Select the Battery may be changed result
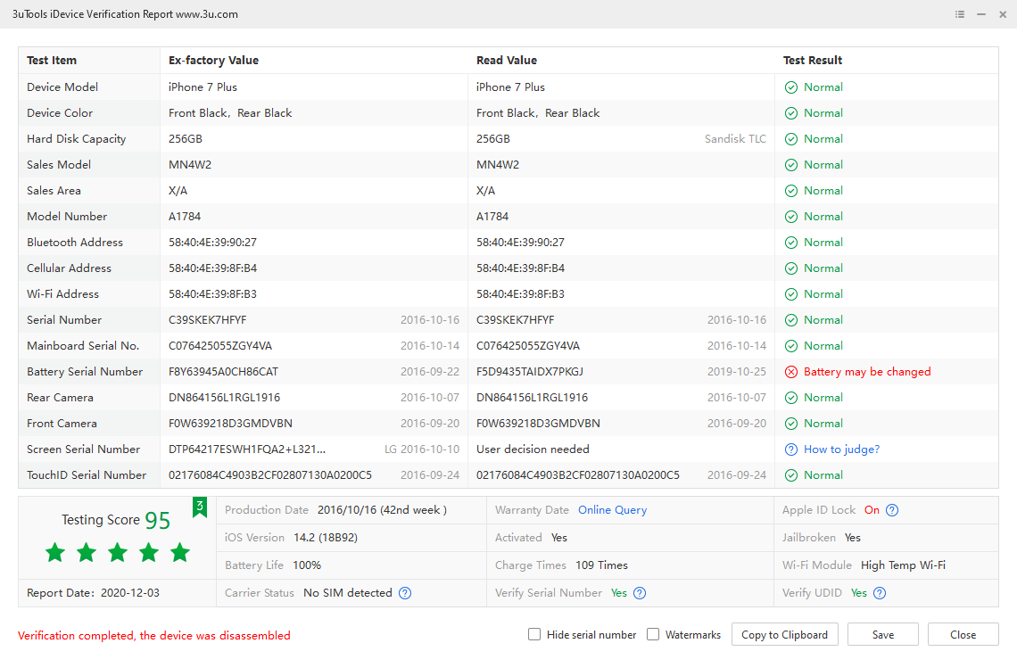 coord(867,372)
